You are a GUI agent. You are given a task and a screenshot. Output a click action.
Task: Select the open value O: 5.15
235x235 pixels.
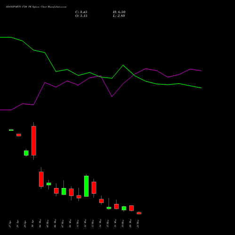pos(81,16)
